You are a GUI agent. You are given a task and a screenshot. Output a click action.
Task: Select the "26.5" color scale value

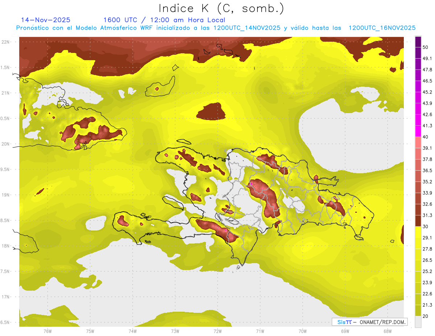(427, 260)
